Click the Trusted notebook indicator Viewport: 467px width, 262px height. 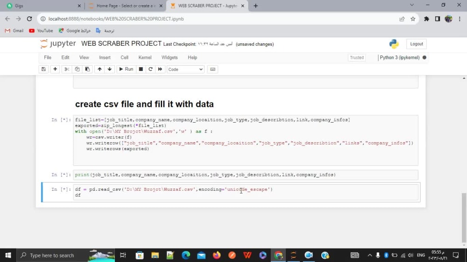pyautogui.click(x=357, y=57)
